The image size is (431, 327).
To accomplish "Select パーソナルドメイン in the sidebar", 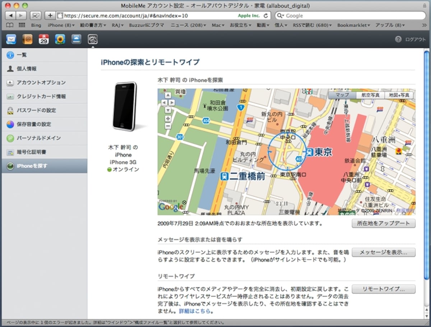I will (x=44, y=138).
